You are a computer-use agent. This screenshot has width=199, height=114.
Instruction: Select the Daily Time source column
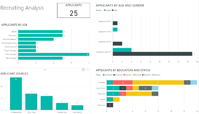(31, 102)
